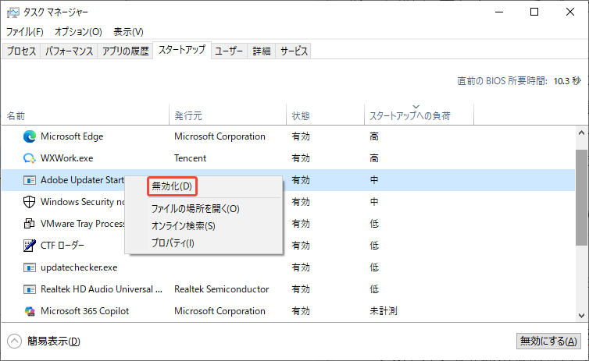This screenshot has width=589, height=361.
Task: Switch to the パフォーマンス tab
Action: [69, 51]
